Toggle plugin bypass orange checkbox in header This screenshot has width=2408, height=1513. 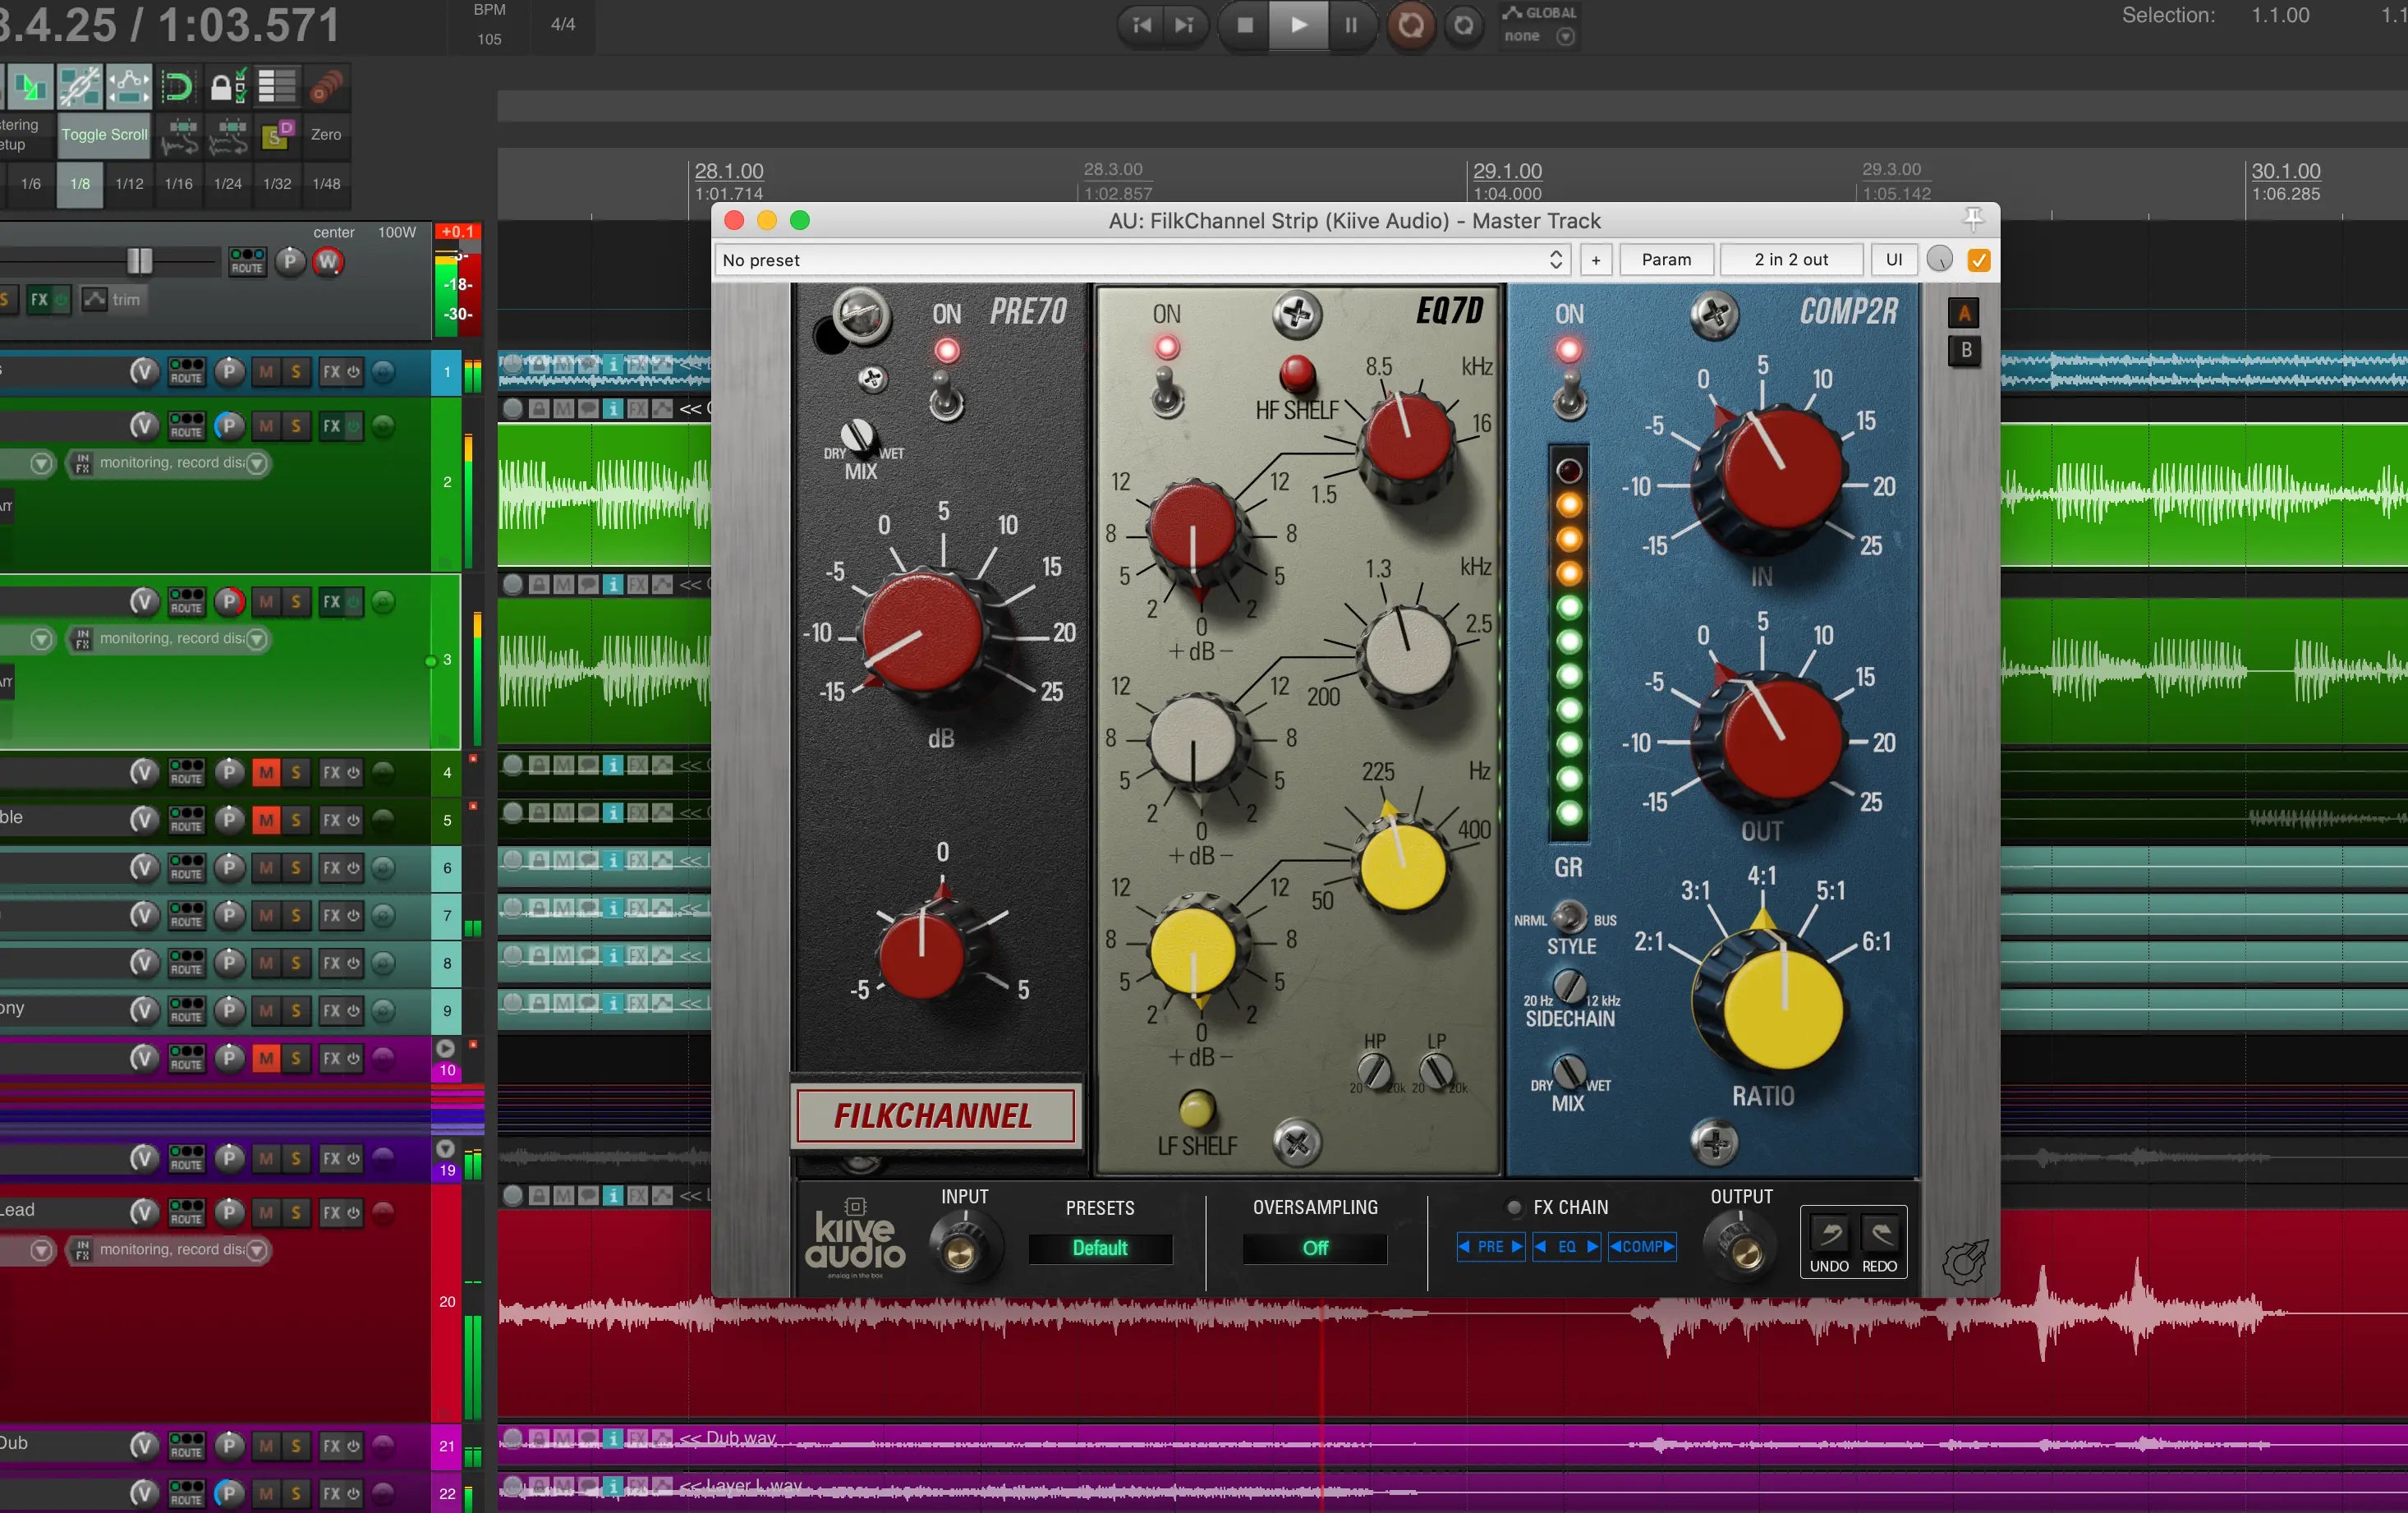tap(1978, 260)
